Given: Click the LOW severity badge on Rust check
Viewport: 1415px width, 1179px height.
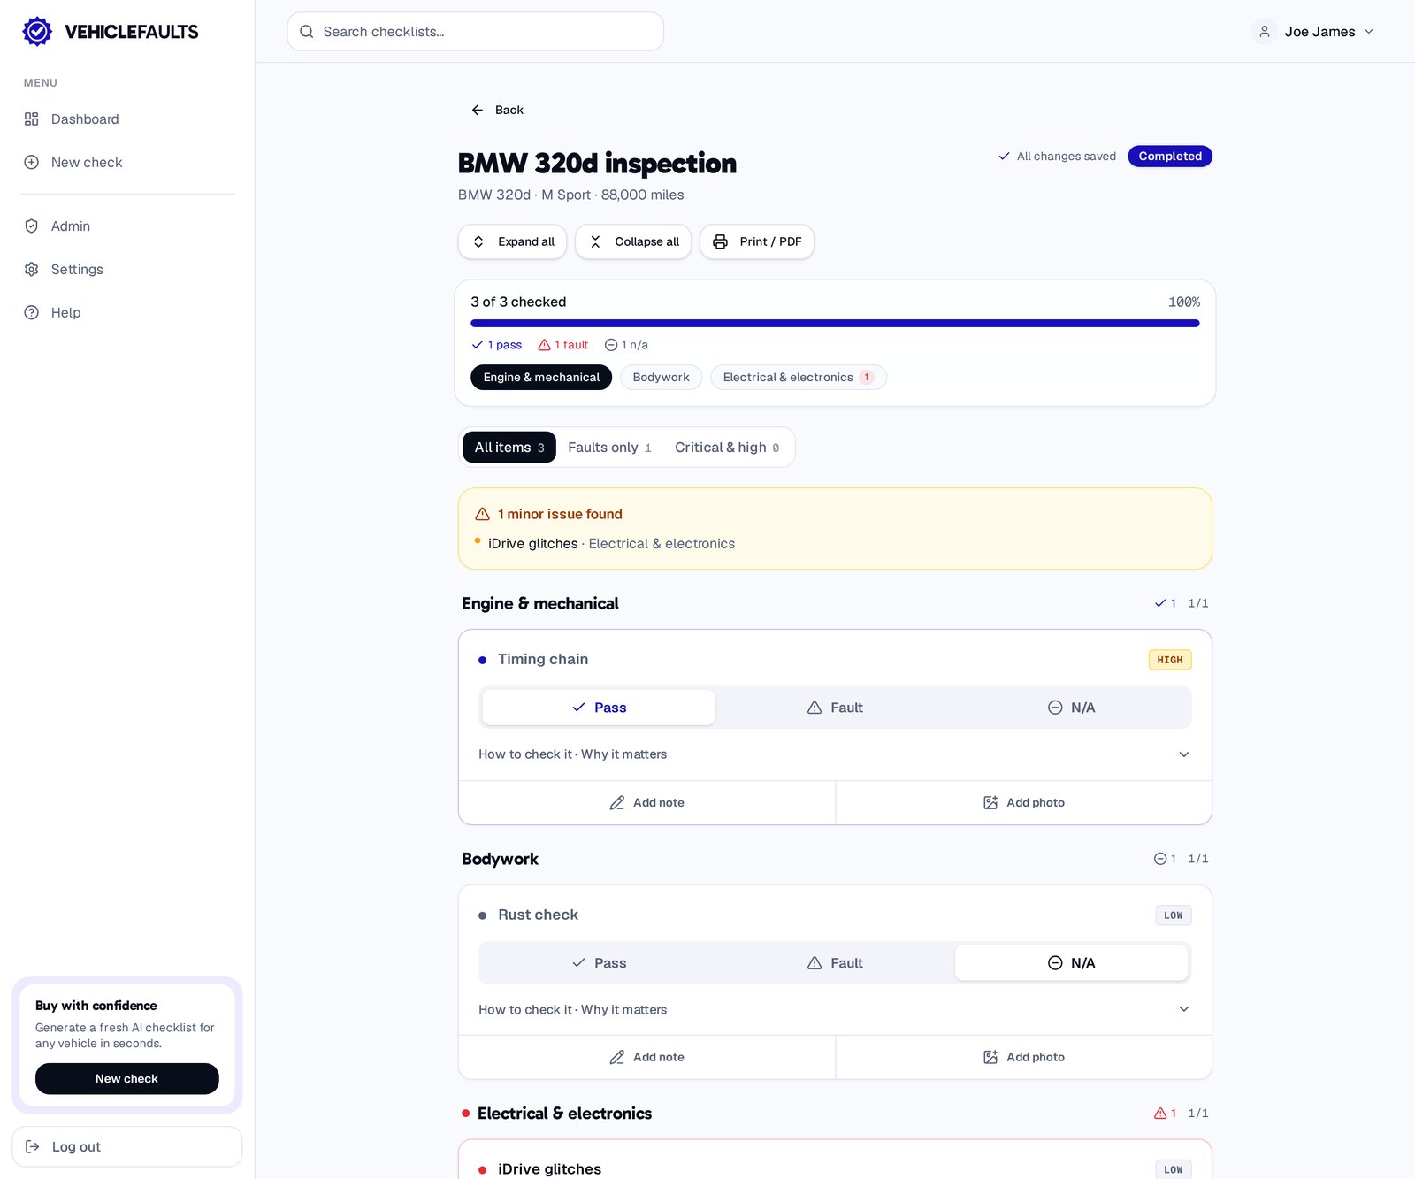Looking at the screenshot, I should pyautogui.click(x=1174, y=915).
